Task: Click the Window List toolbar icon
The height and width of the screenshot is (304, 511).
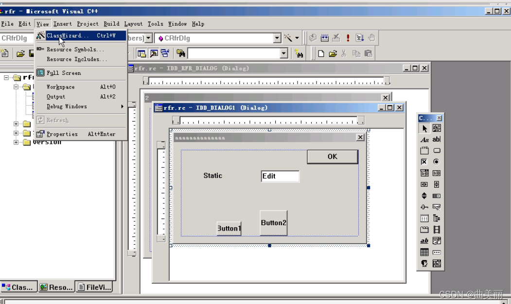Action: [165, 53]
